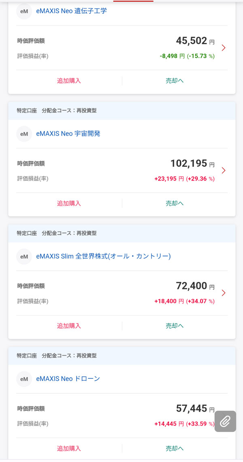Tap 売却へ under eMAXIS Slim 全世界株式
The width and height of the screenshot is (243, 462).
[175, 326]
